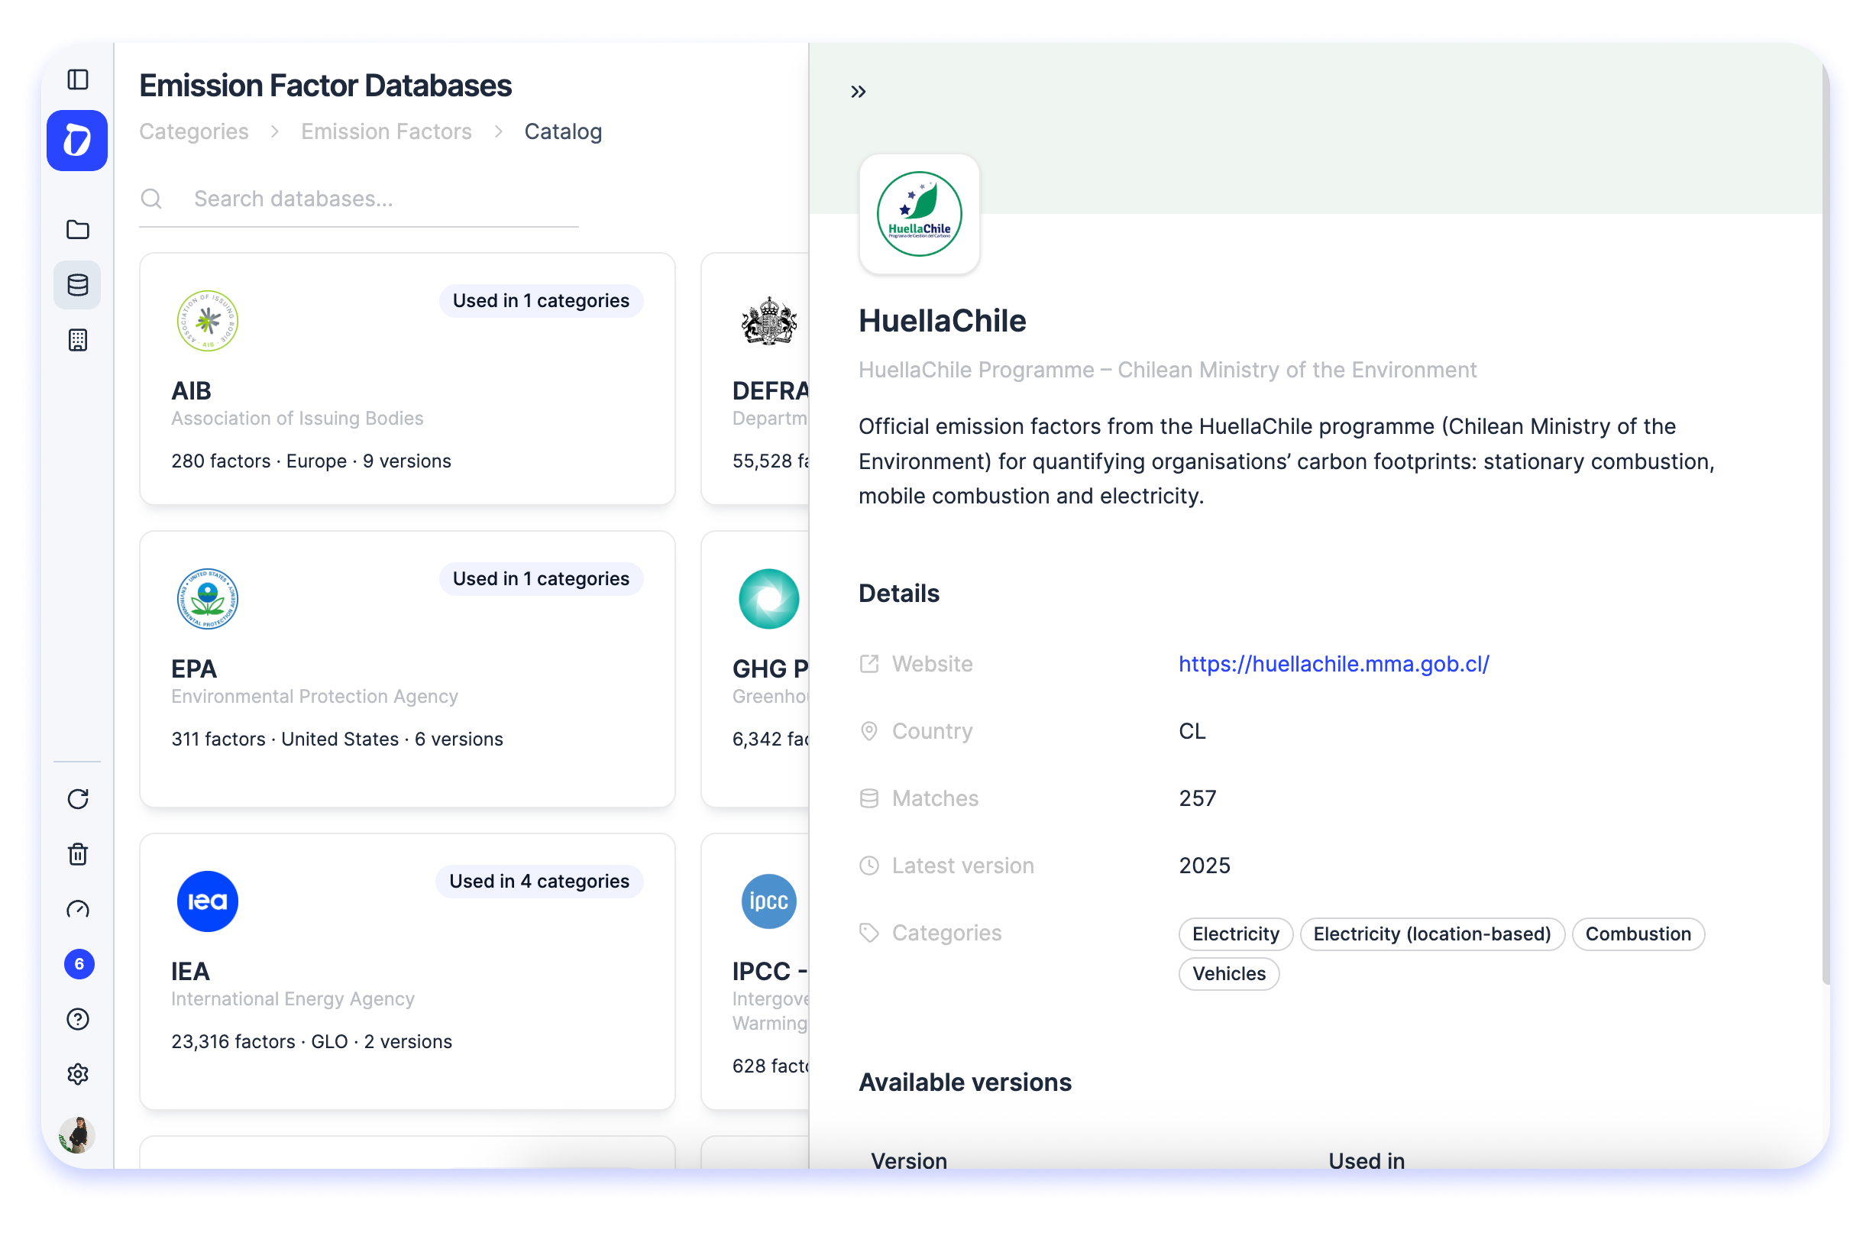Open the huellachile.mma.gob.cl website link
Image resolution: width=1876 pixels, height=1233 pixels.
tap(1335, 665)
